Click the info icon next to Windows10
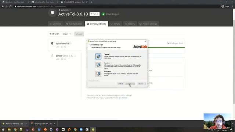235x132 pixels. [x=70, y=43]
